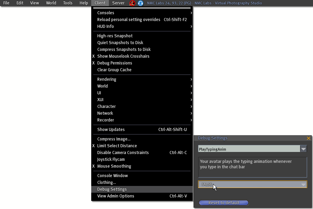
Task: Uncheck Limit Select Distance
Action: pyautogui.click(x=117, y=146)
